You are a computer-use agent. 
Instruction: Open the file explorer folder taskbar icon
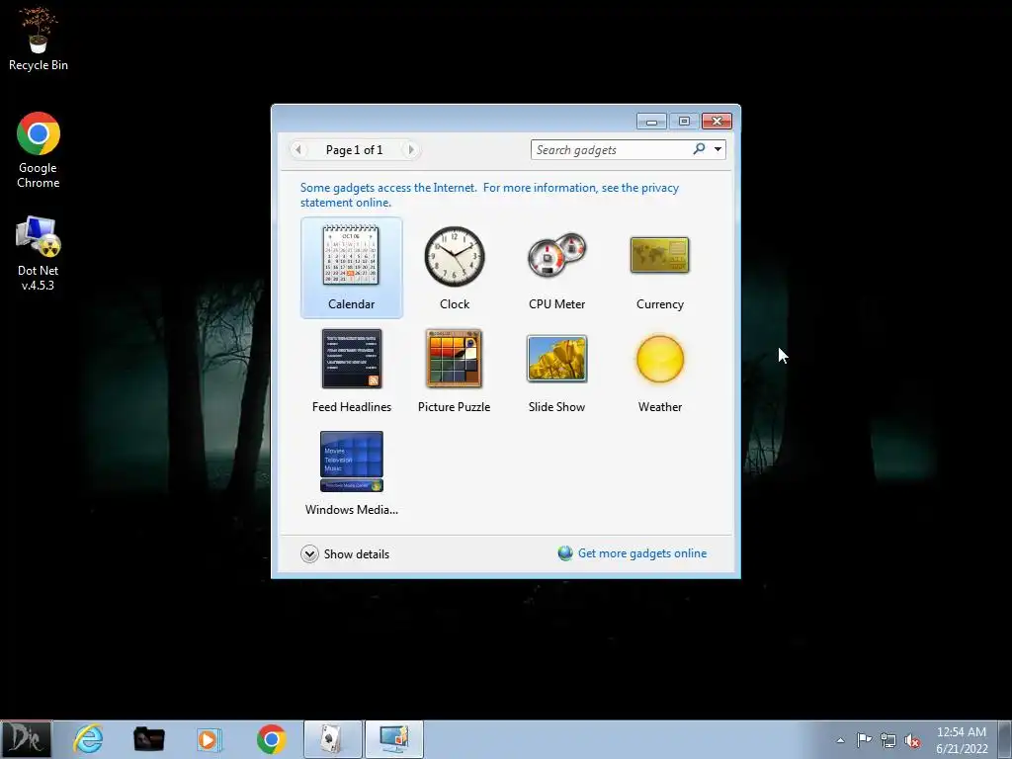click(x=148, y=739)
